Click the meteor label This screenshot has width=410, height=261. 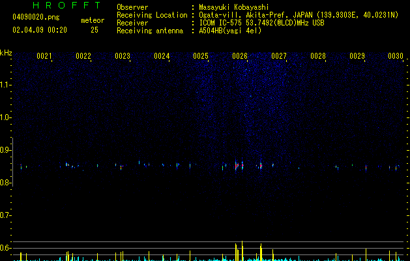pyautogui.click(x=93, y=20)
